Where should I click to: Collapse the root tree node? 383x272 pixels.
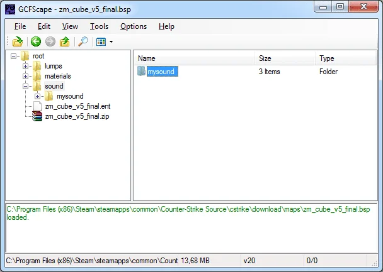click(14, 56)
